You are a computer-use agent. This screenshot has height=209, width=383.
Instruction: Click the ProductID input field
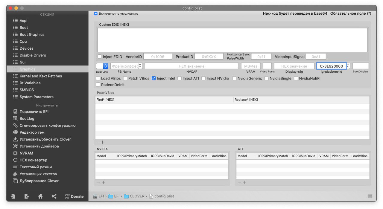[x=209, y=57]
